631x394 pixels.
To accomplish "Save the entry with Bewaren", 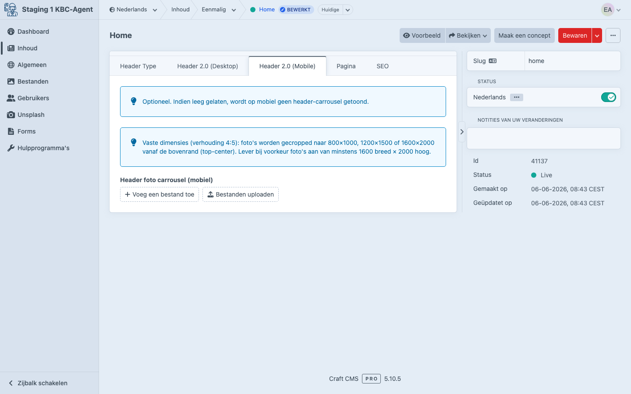I will (x=574, y=35).
